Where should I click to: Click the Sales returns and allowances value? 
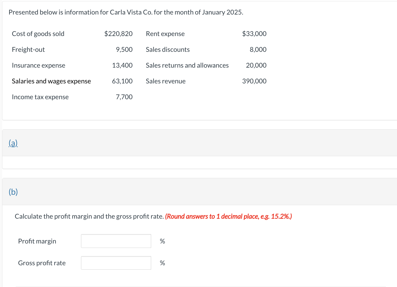click(256, 65)
